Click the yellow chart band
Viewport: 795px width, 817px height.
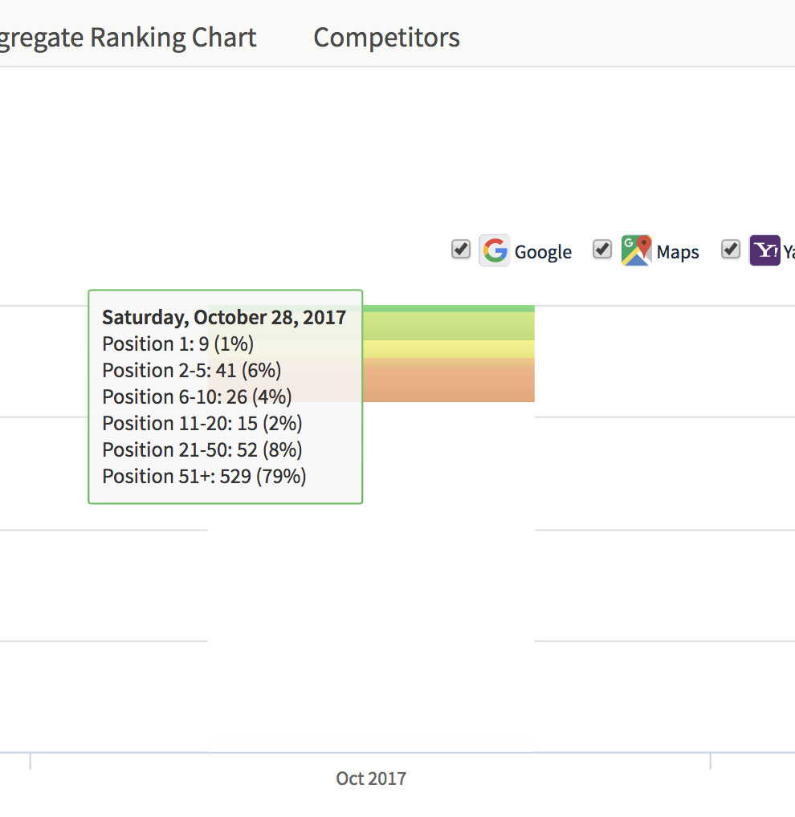[x=450, y=348]
